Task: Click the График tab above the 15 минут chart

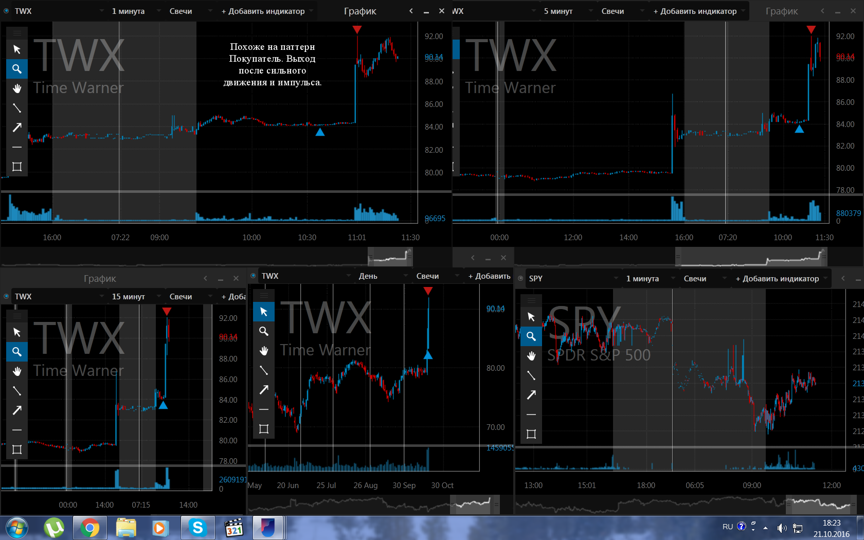Action: point(100,278)
